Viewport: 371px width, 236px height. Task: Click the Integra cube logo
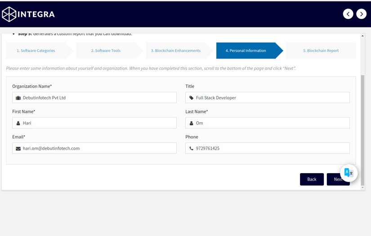pos(9,14)
